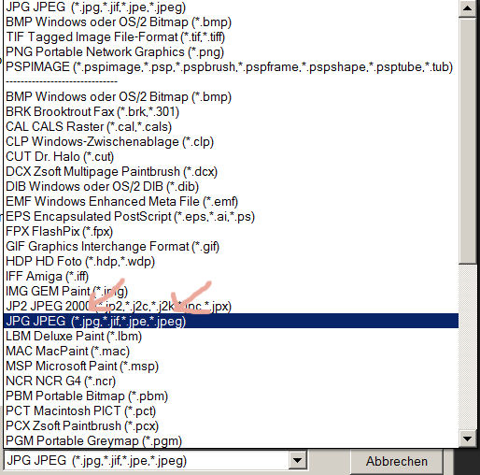Choose TIF Tagged Image File-Format entry
This screenshot has width=480, height=475.
click(231, 37)
